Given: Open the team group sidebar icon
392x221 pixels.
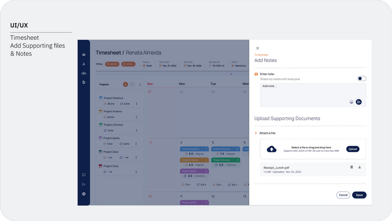Looking at the screenshot, I should coord(84,73).
